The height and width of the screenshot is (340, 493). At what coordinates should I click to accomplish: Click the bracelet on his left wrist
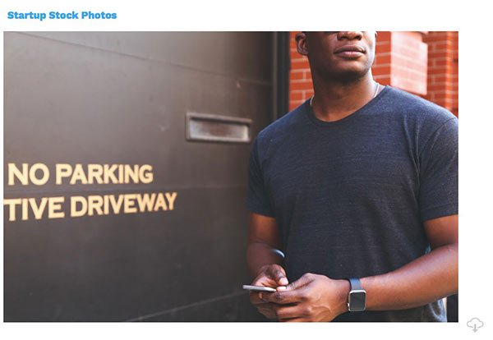(x=278, y=253)
